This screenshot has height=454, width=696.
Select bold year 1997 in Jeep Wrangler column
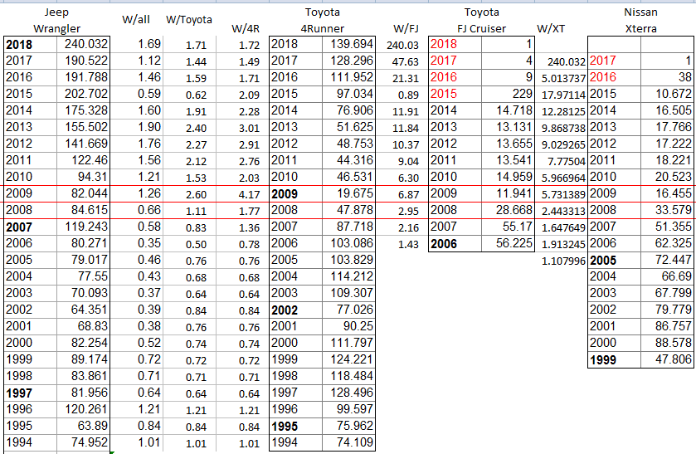[19, 393]
